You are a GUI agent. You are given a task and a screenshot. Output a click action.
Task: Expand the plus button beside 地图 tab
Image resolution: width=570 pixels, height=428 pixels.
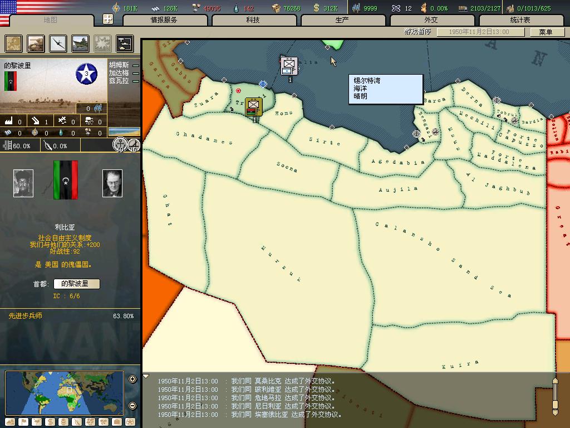107,19
